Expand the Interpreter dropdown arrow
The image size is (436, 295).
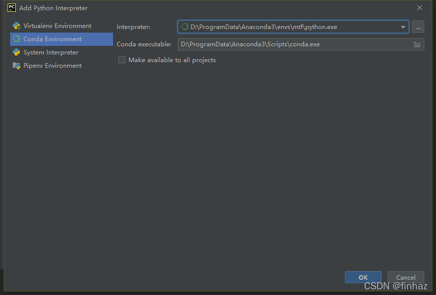click(403, 27)
